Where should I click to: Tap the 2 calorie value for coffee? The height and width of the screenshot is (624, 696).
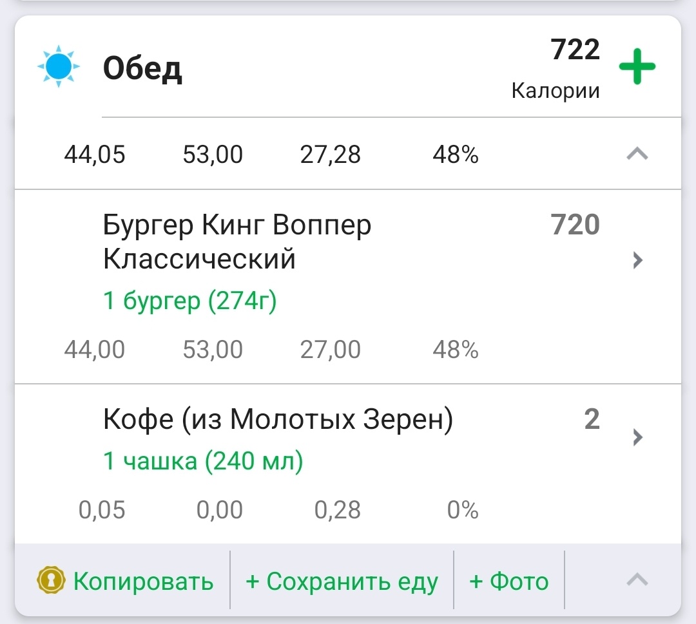point(592,419)
